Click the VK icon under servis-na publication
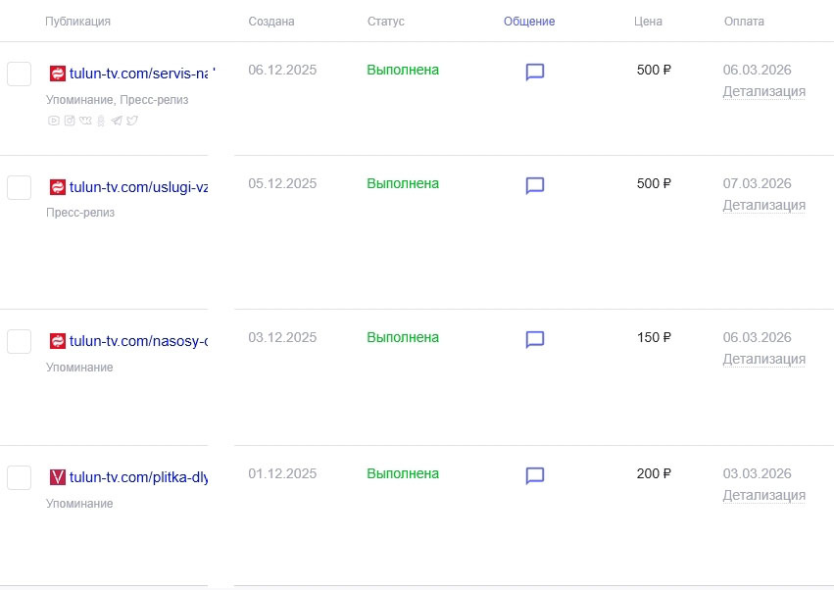This screenshot has width=834, height=590. click(85, 121)
